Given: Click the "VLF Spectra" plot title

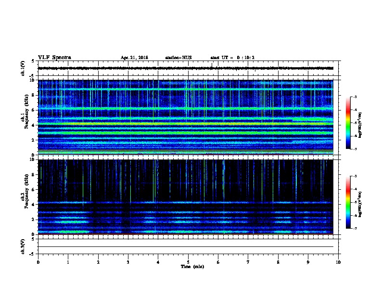Looking at the screenshot, I should [55, 57].
